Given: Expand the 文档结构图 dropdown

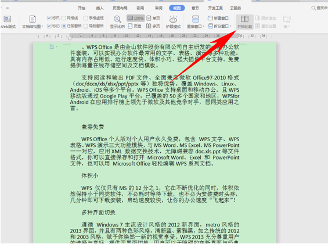Looking at the screenshot, I should [x=33, y=21].
